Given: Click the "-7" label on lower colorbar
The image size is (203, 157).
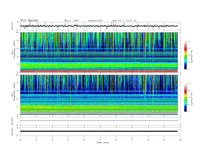Looking at the screenshot, I should click(189, 112).
